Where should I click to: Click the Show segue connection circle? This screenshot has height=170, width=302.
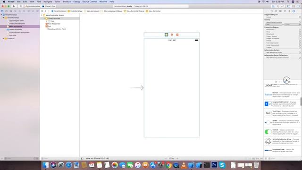click(300, 32)
